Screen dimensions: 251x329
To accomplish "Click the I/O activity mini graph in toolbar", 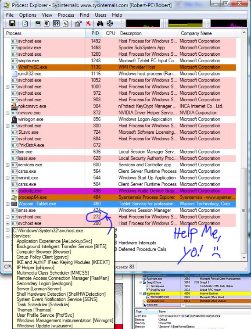I will 229,24.
